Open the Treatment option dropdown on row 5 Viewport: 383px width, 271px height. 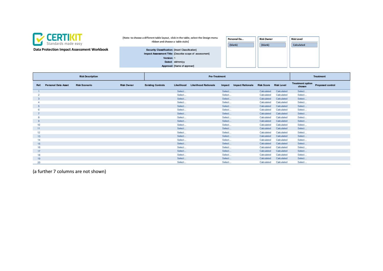tap(302, 106)
